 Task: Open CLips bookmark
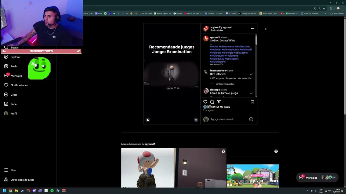point(99,13)
